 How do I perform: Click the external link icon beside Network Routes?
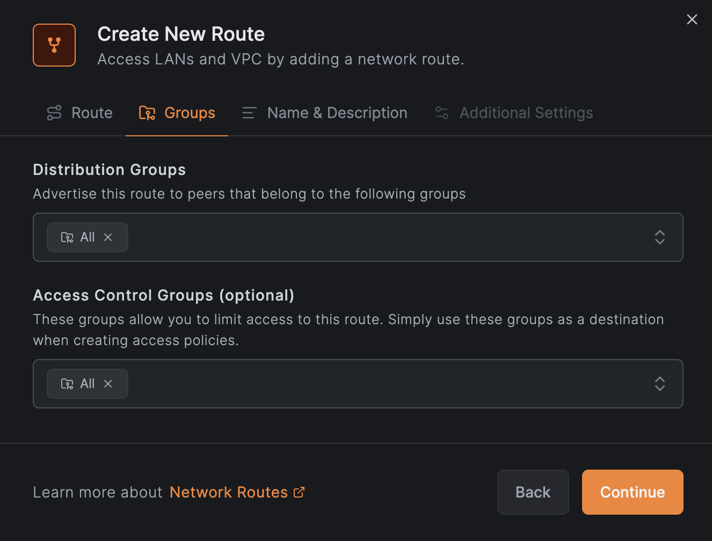299,492
